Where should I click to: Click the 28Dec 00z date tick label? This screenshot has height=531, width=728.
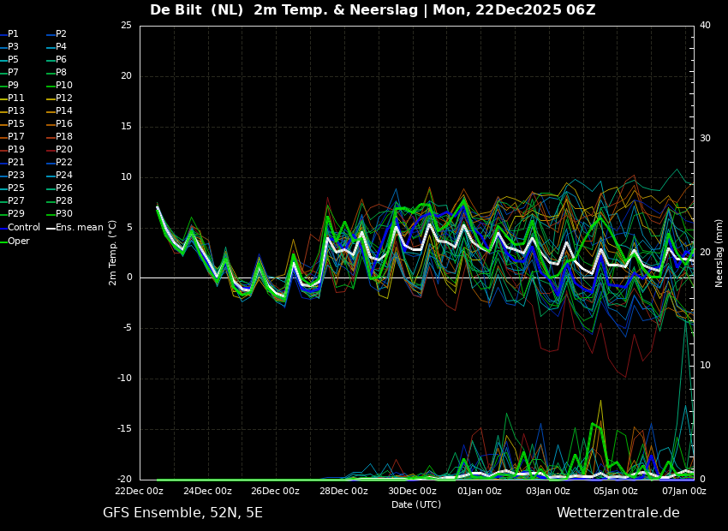(x=343, y=492)
